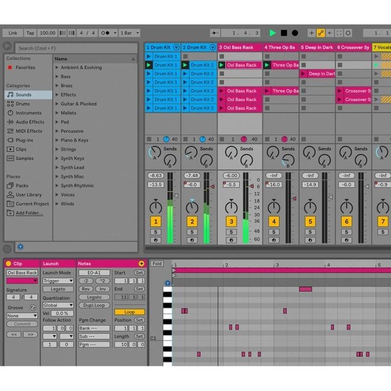391x391 pixels.
Task: Click the Capture MIDI bracket icon
Action: (x=339, y=33)
